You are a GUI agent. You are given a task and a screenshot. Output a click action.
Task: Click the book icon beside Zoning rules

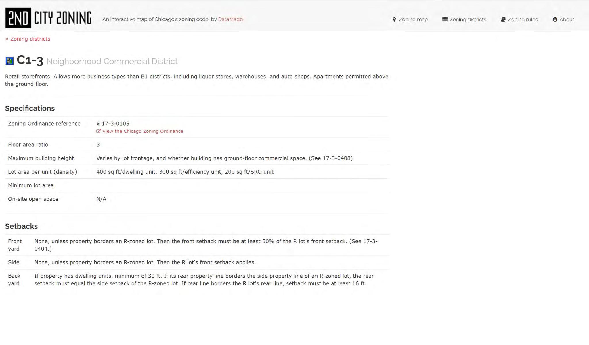[x=503, y=20]
